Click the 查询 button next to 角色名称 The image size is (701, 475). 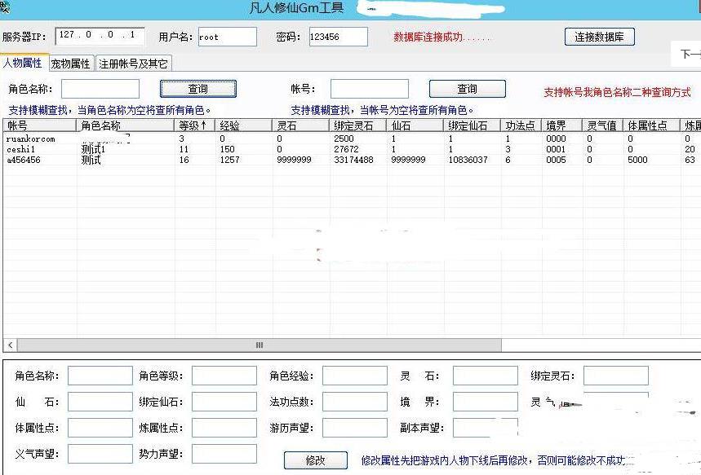(x=197, y=88)
